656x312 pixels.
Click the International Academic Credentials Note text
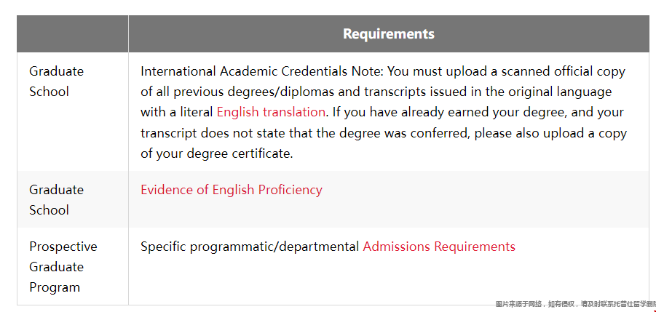point(262,71)
